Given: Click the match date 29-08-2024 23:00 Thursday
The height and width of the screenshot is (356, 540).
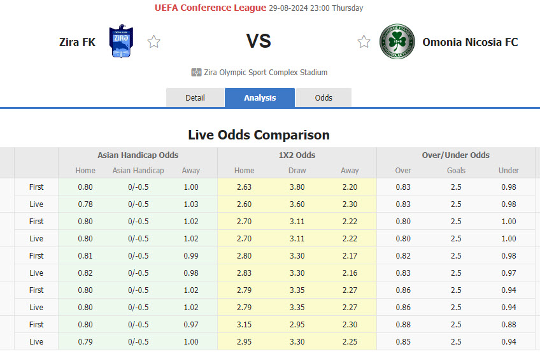Looking at the screenshot, I should [316, 8].
